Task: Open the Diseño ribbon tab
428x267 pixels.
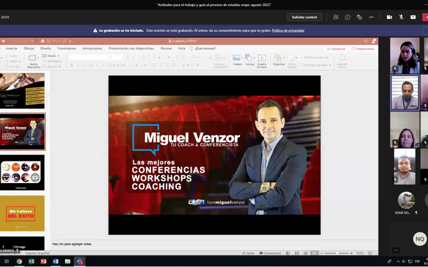Action: click(45, 48)
